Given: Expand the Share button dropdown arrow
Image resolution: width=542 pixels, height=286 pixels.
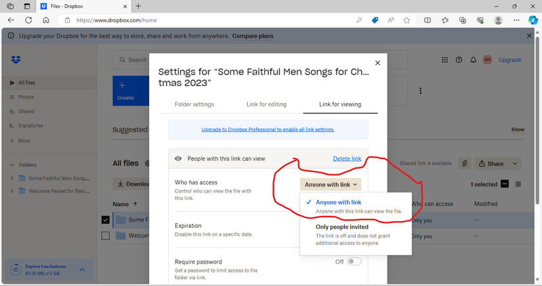Looking at the screenshot, I should [516, 163].
